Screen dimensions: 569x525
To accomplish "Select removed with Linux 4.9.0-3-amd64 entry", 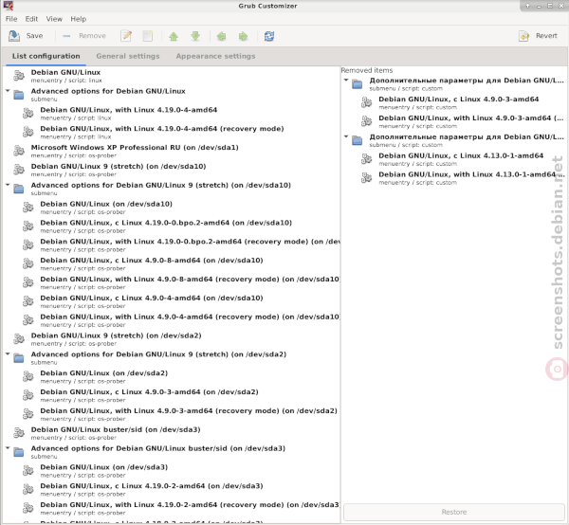I will [453, 122].
